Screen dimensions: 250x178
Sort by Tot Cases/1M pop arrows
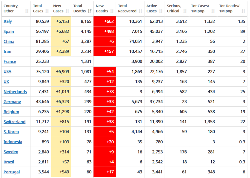(213, 11)
